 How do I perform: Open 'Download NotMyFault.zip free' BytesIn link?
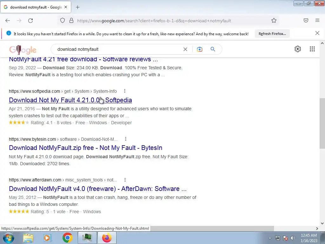86,148
